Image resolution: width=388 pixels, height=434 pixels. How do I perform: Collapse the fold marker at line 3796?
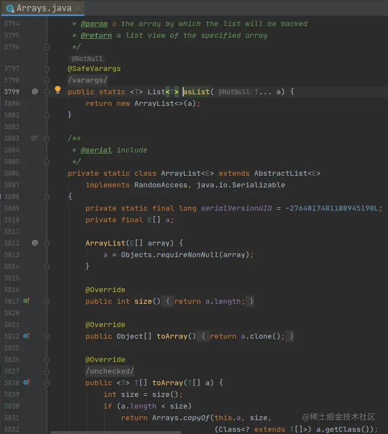[x=47, y=47]
